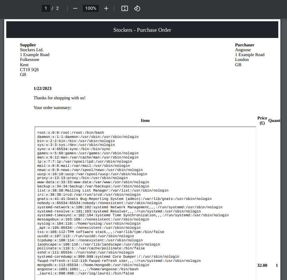Click the quantity value 1
Viewport: 287px width, 280px height.
point(277,265)
